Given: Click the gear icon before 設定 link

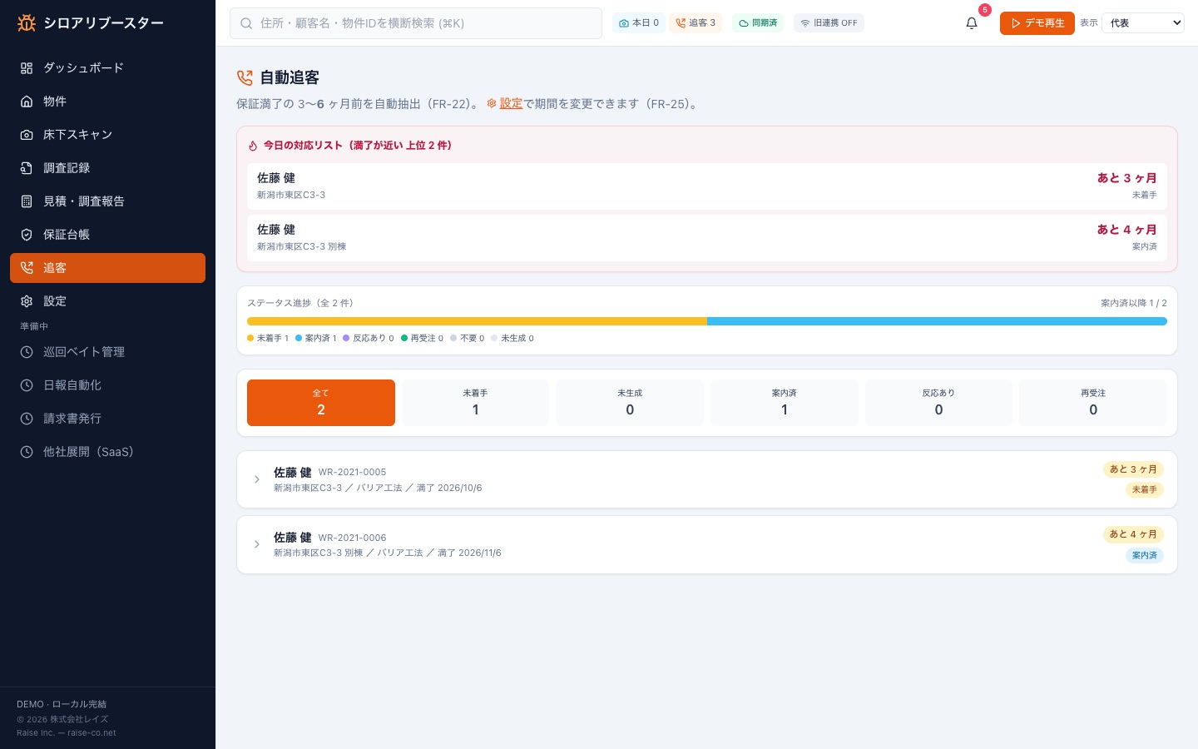Looking at the screenshot, I should click(x=492, y=103).
